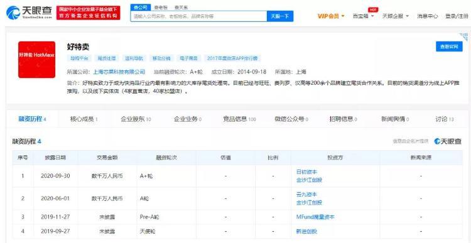Click the 投资方 column header

[x=335, y=158]
